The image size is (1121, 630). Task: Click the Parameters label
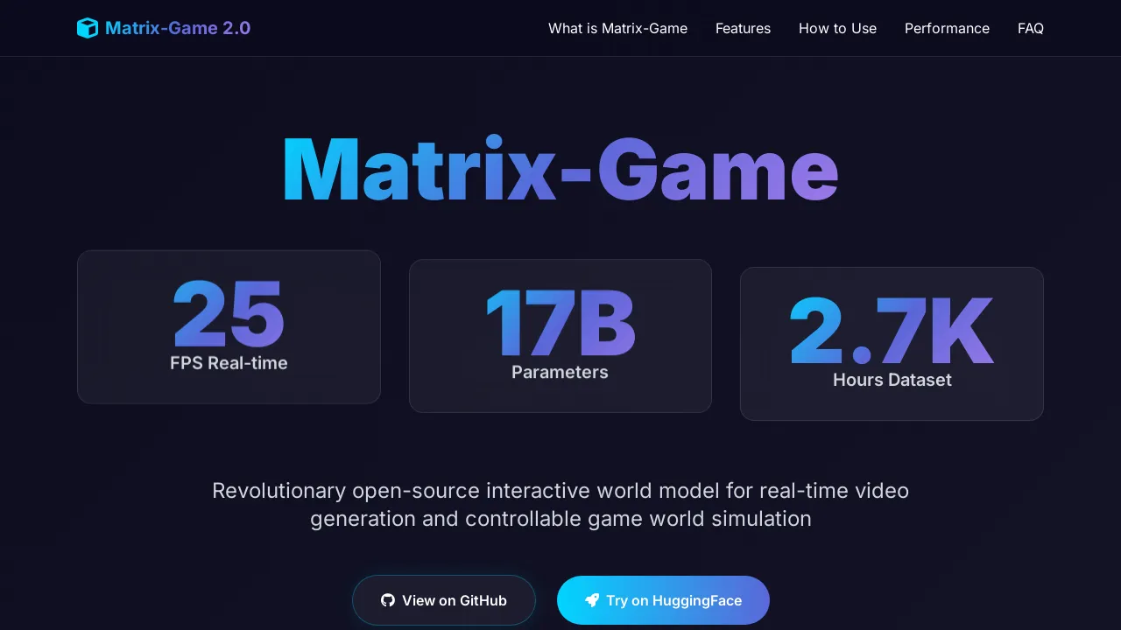560,371
